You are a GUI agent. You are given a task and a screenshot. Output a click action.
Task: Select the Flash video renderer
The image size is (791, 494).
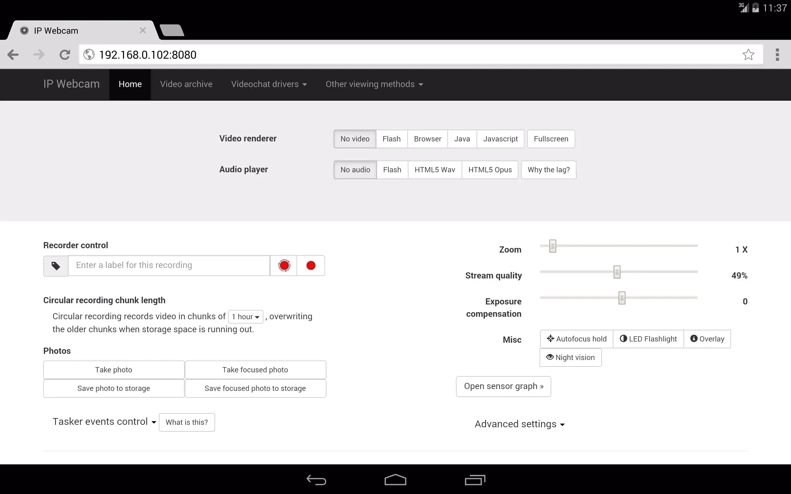pos(391,139)
